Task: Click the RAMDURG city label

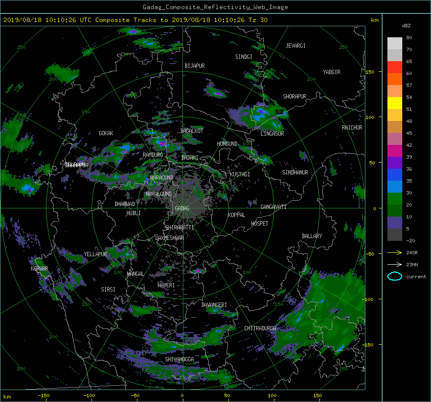Action: click(x=153, y=155)
